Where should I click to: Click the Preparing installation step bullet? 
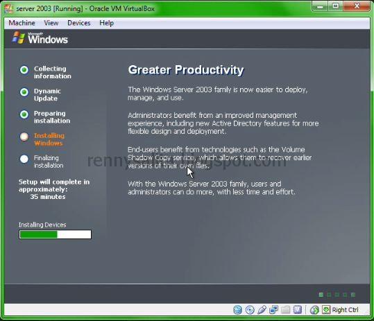click(x=24, y=114)
